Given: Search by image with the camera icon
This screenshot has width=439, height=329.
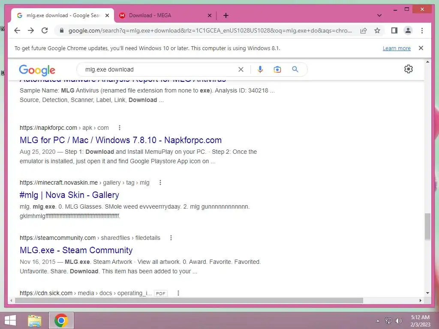Looking at the screenshot, I should tap(277, 69).
